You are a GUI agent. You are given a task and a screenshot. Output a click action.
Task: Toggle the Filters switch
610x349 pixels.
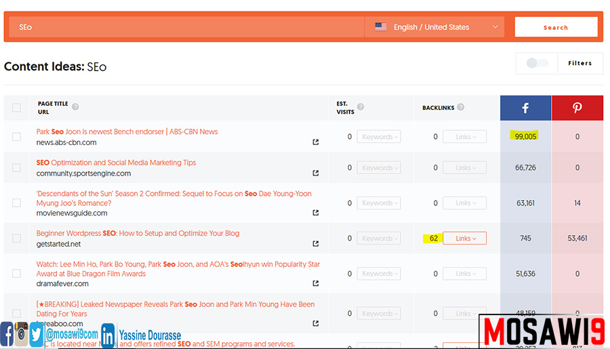pyautogui.click(x=537, y=63)
